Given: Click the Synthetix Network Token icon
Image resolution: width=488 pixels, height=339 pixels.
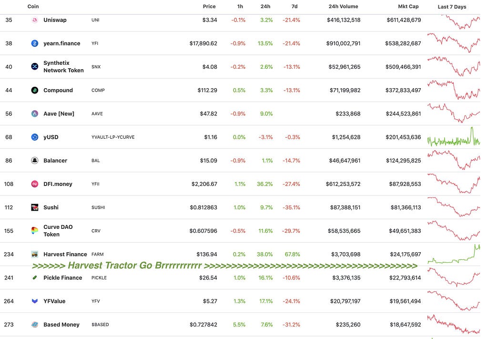Looking at the screenshot, I should point(34,67).
